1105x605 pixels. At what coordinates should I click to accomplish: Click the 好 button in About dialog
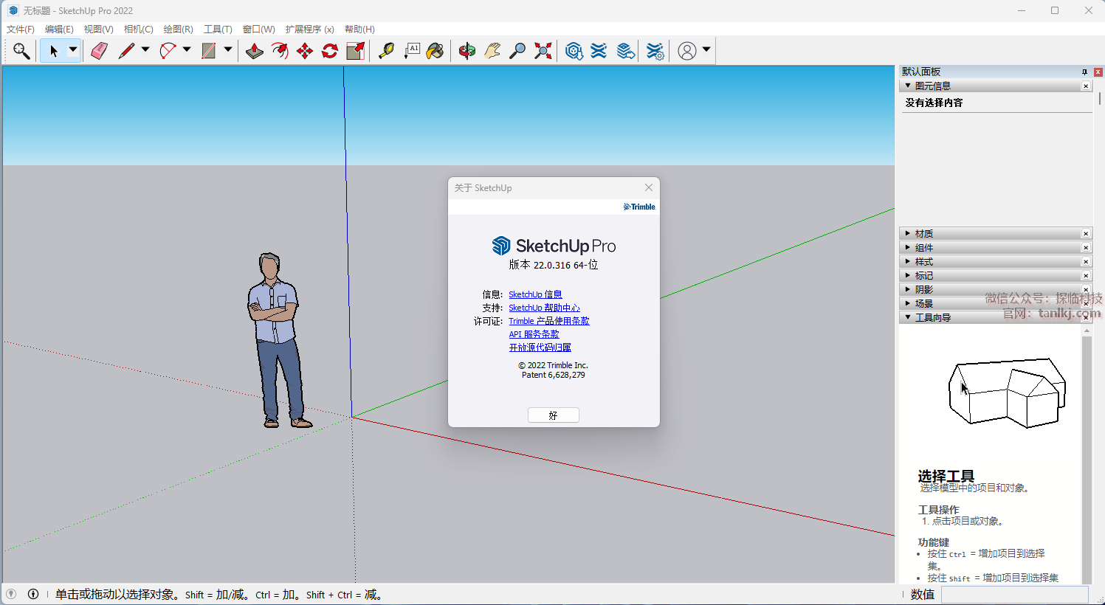[553, 415]
